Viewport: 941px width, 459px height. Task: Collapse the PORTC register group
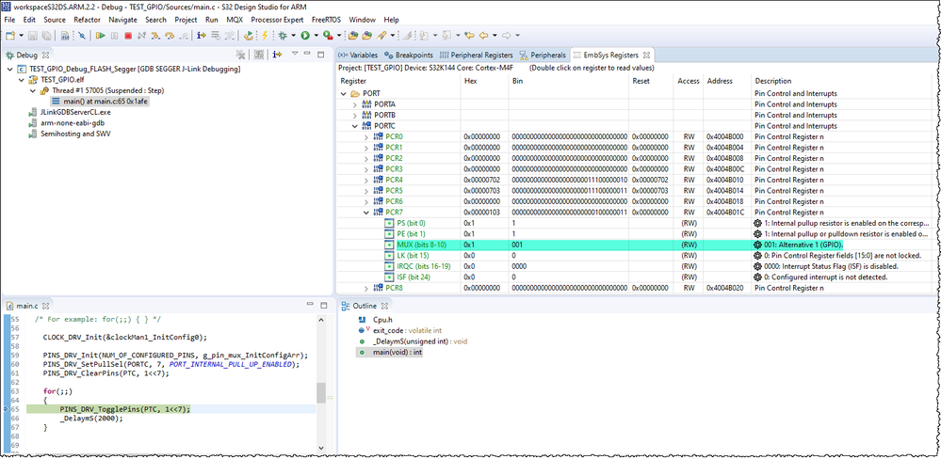click(x=355, y=126)
